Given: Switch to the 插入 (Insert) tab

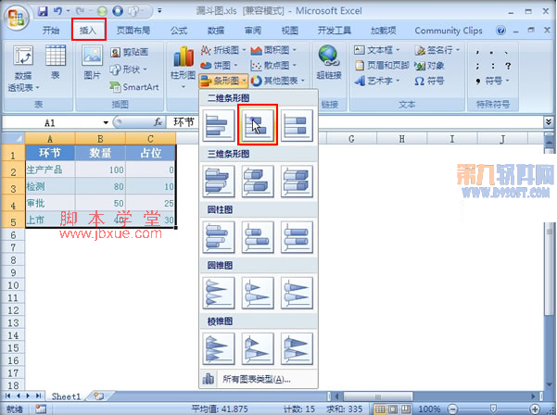Looking at the screenshot, I should pyautogui.click(x=88, y=31).
